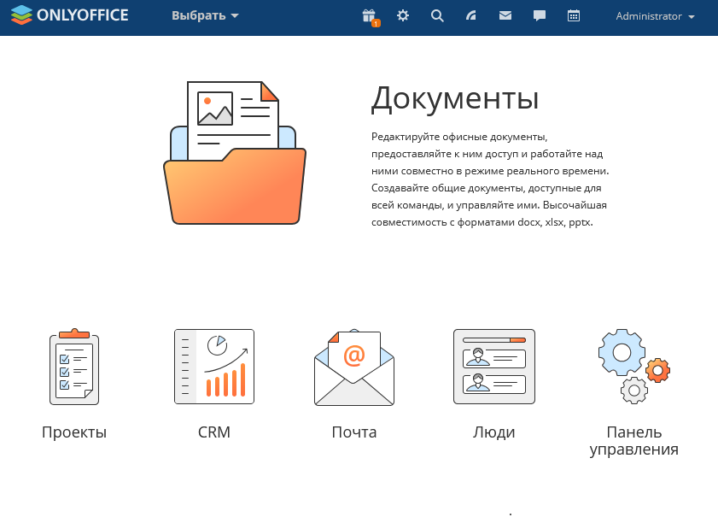Image resolution: width=718 pixels, height=523 pixels.
Task: Click the Люди text label
Action: tap(494, 432)
